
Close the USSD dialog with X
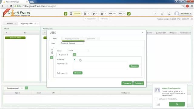coord(143,32)
